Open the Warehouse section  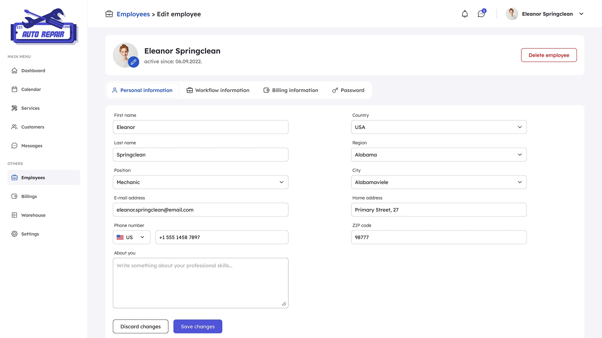pos(33,215)
